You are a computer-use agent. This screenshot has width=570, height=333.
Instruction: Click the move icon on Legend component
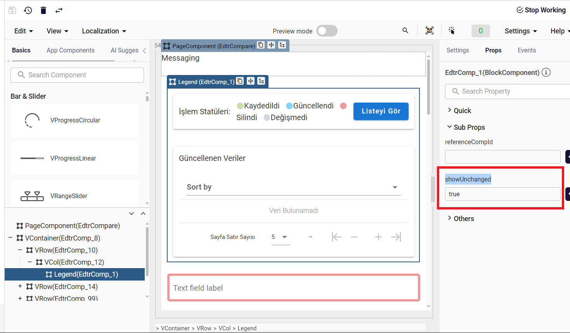coord(251,81)
